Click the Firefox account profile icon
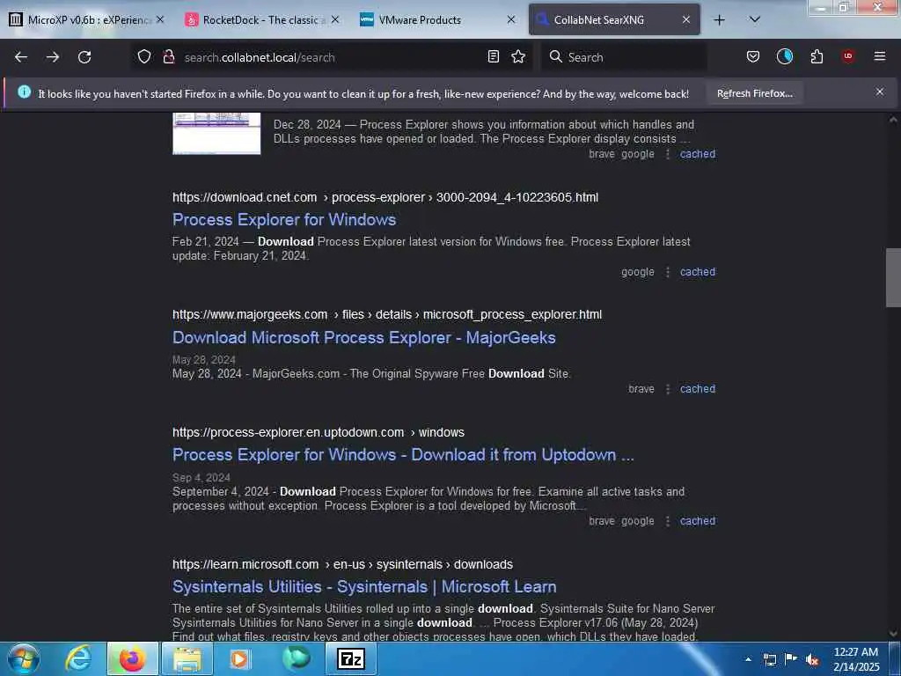Image resolution: width=901 pixels, height=676 pixels. coord(784,56)
